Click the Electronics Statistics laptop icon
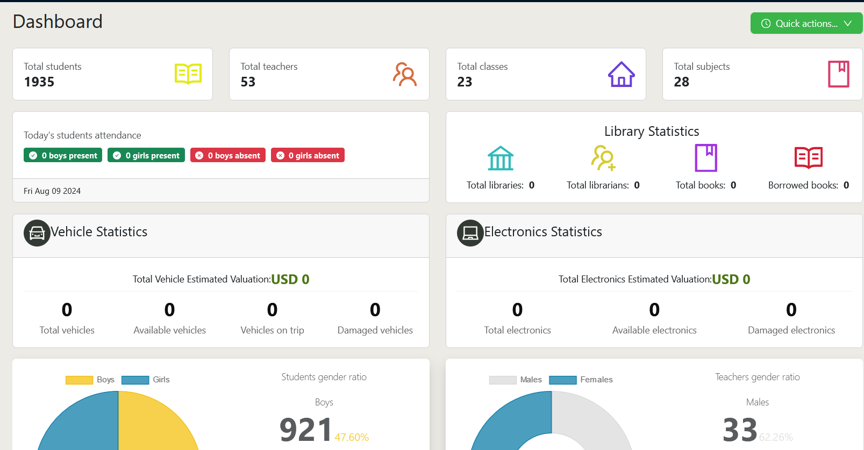864x450 pixels. point(470,233)
